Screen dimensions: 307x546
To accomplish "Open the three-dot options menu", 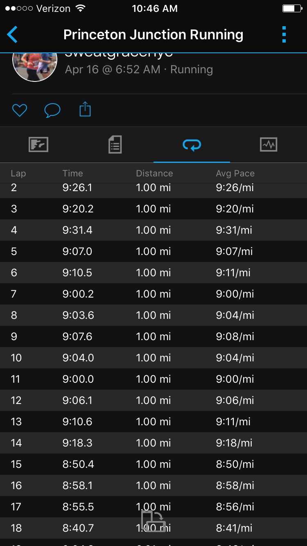I will click(284, 35).
